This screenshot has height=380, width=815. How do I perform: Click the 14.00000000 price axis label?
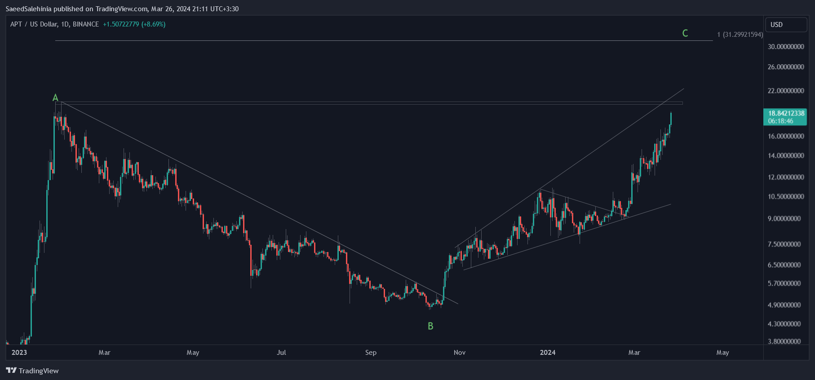click(x=786, y=156)
